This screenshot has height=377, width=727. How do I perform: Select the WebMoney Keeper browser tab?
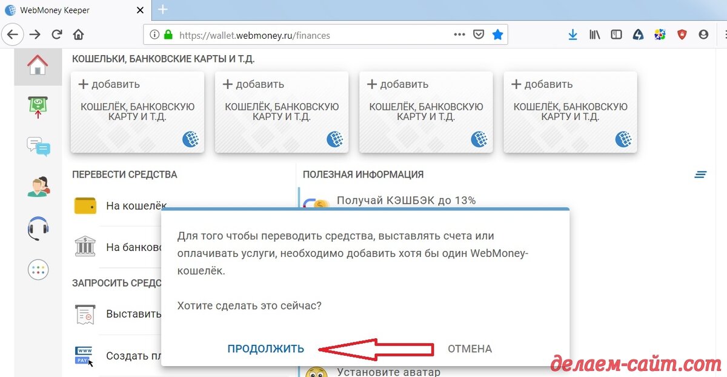75,10
